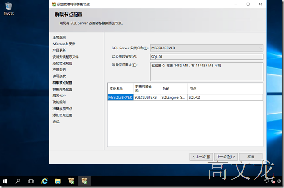The width and height of the screenshot is (284, 188).
Task: Select 完成 step in sidebar
Action: tap(56, 122)
